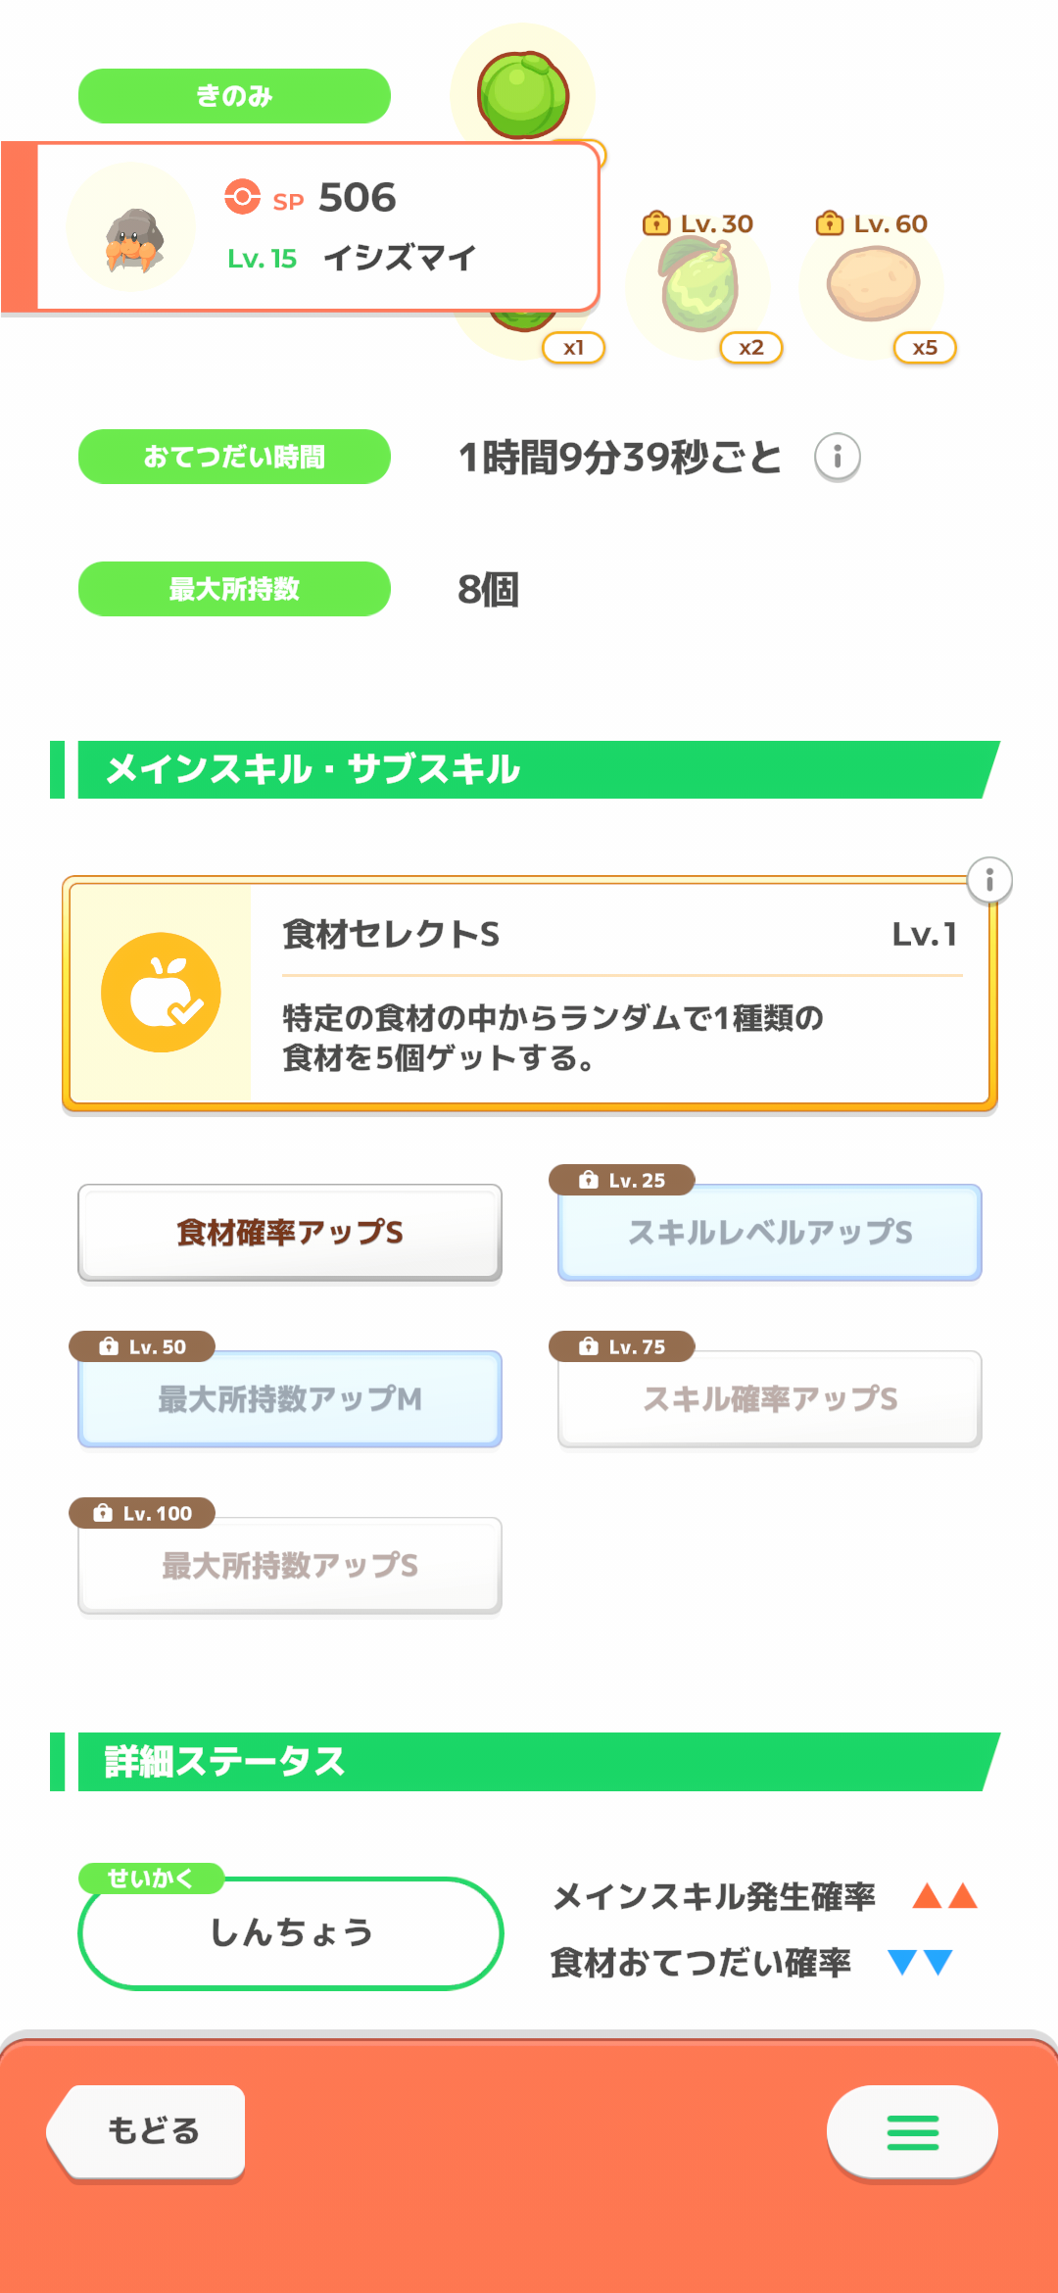Tap the しんちょう nature box
This screenshot has height=2293, width=1058.
pyautogui.click(x=291, y=1932)
